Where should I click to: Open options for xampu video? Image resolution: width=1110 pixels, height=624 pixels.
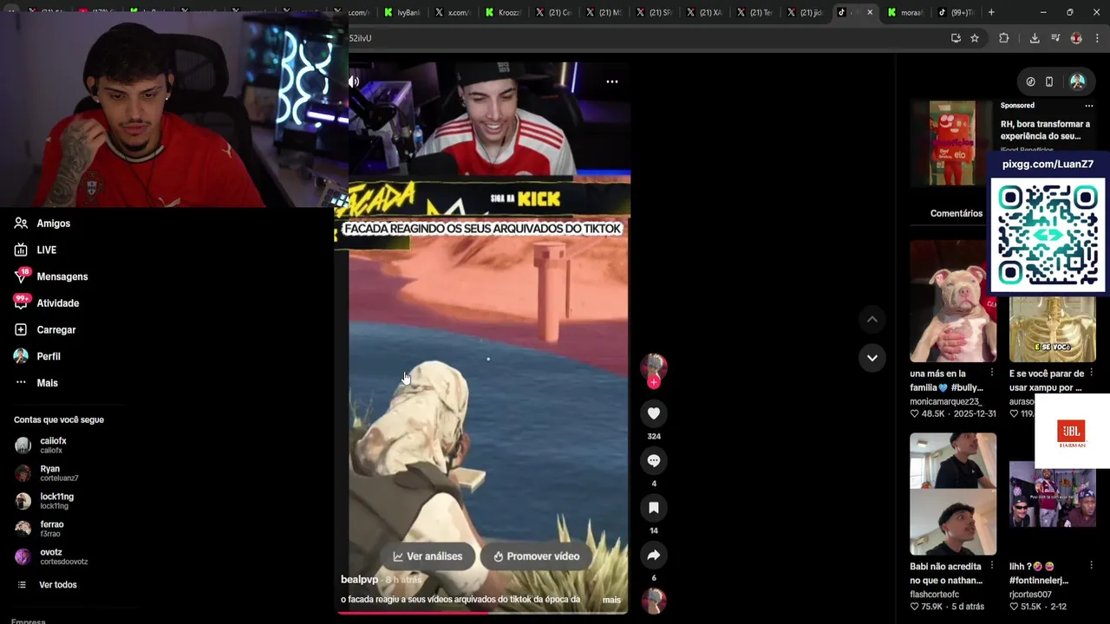pyautogui.click(x=1092, y=374)
